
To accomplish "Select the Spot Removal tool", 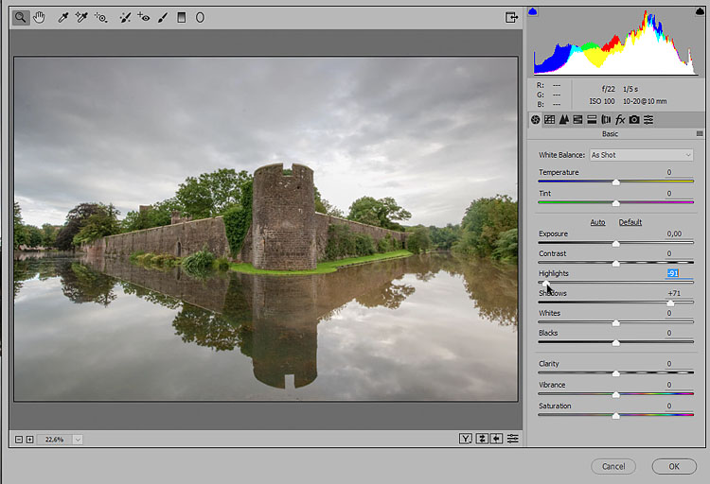I will (x=125, y=17).
